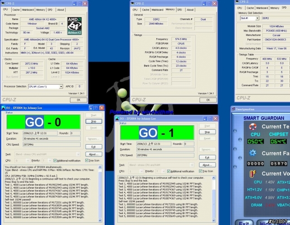Open the Slot #1 memory slot dropdown

click(x=257, y=18)
